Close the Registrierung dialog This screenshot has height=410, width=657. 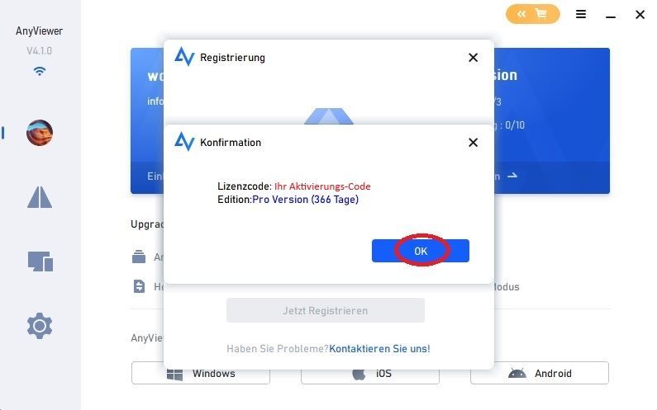pyautogui.click(x=473, y=58)
